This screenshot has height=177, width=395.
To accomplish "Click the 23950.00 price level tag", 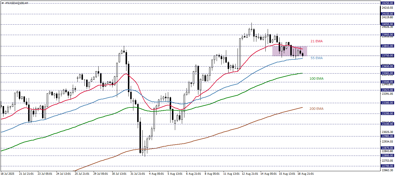I will 387,34.
